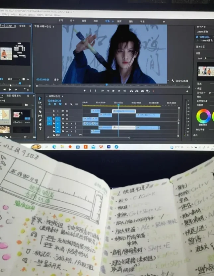Toggle insert sequences as nests icon
The width and height of the screenshot is (214, 276).
(x=49, y=104)
